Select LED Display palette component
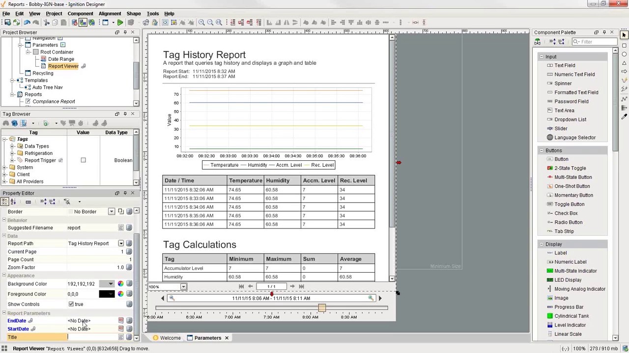 568,280
